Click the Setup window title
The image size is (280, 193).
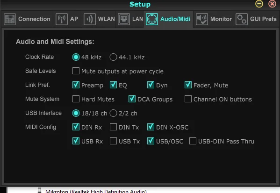pyautogui.click(x=140, y=4)
